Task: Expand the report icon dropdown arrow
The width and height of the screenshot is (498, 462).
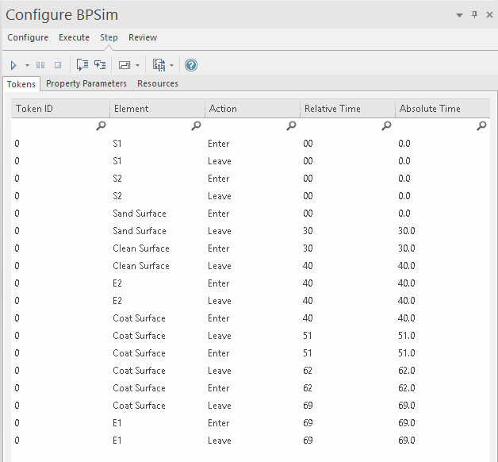Action: coord(171,65)
